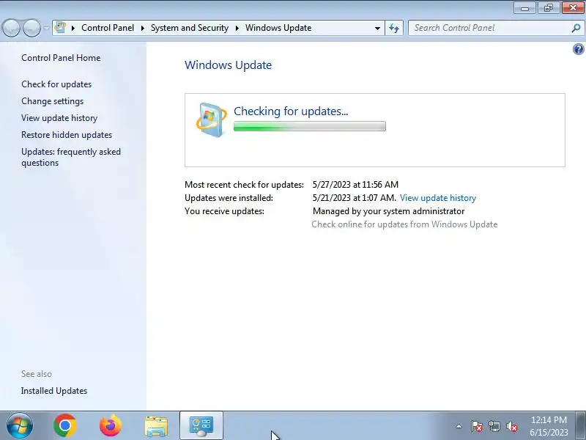Launch Google Chrome from the taskbar
Viewport: 586px width, 440px height.
[x=65, y=425]
